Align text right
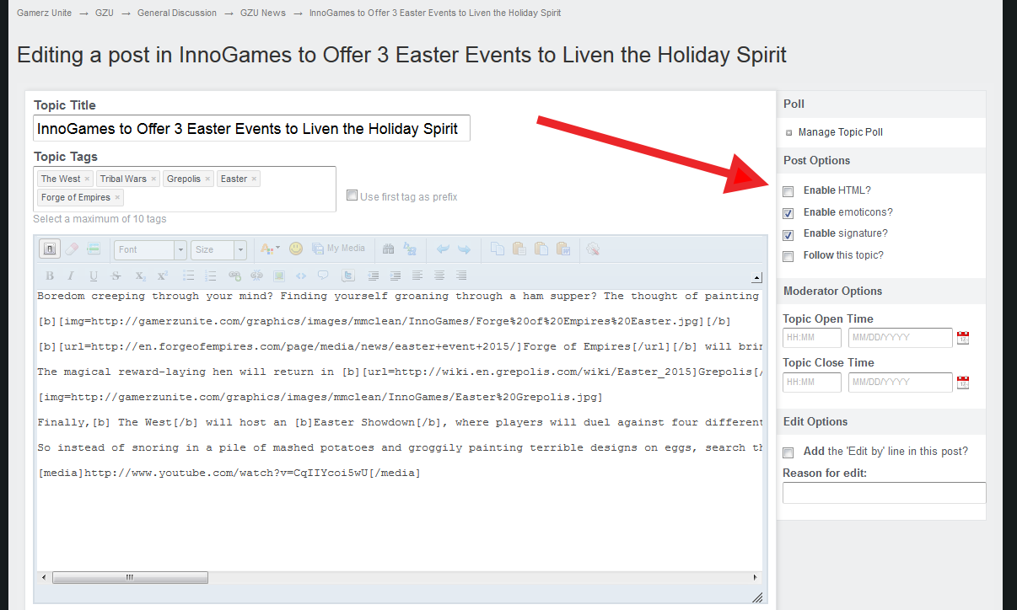Image resolution: width=1017 pixels, height=610 pixels. coord(461,276)
